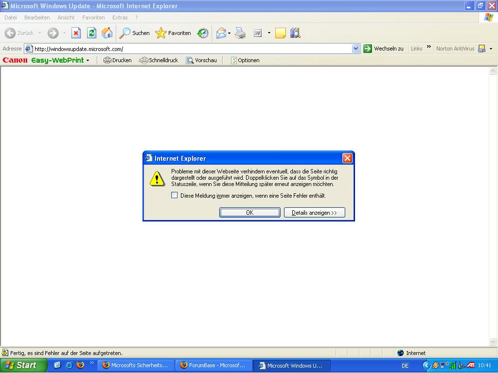Click Drucken in the Canon toolbar

coord(118,60)
